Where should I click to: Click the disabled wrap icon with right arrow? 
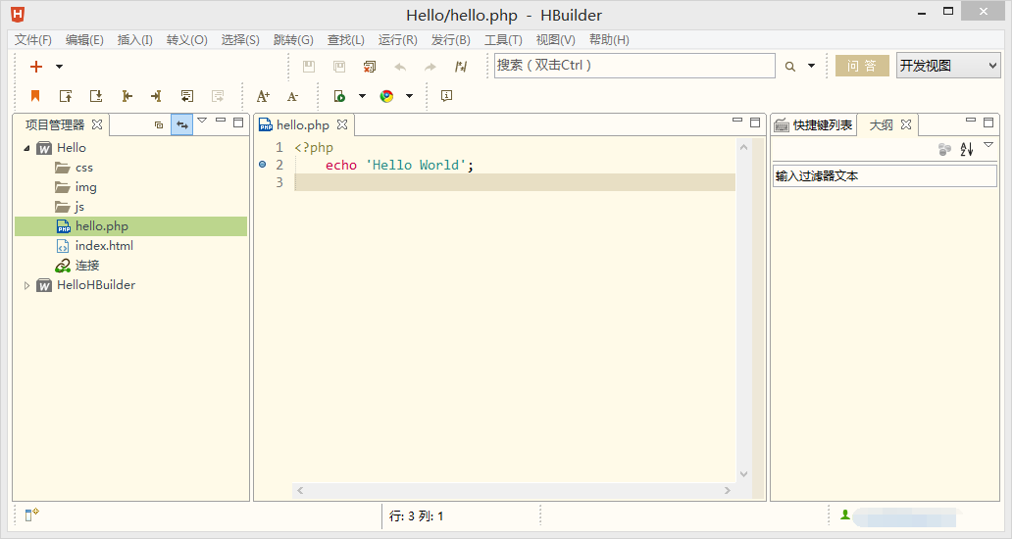click(218, 96)
